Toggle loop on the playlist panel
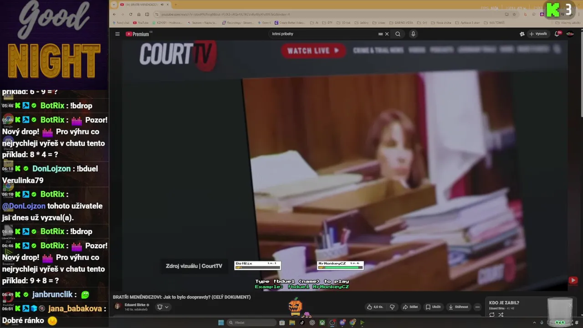The image size is (583, 328). (x=492, y=315)
